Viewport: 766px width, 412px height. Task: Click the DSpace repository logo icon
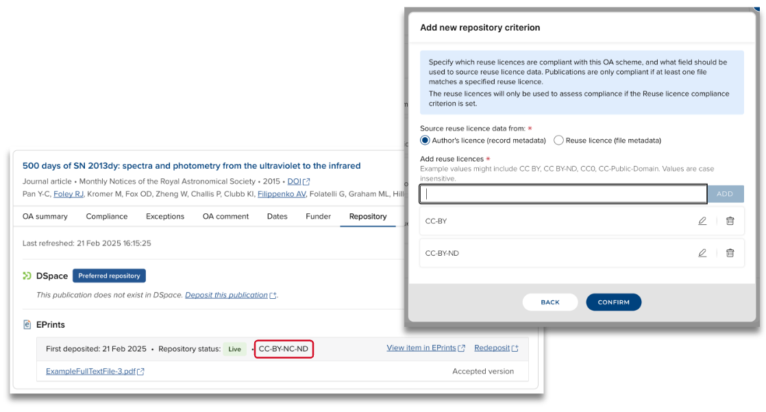click(27, 276)
